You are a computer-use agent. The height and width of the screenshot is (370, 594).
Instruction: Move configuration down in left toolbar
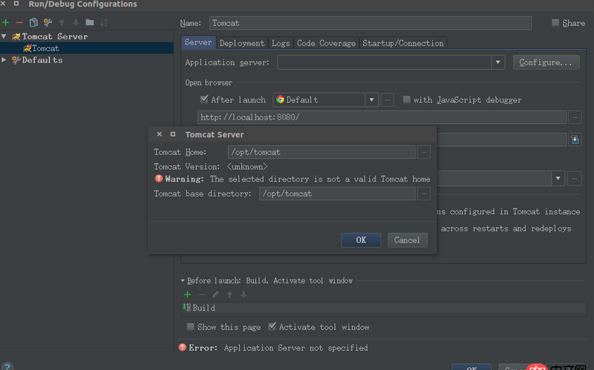click(x=76, y=23)
